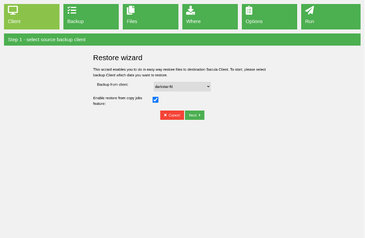Toggle the copy jobs restore checkbox off
The height and width of the screenshot is (238, 365).
coord(155,100)
